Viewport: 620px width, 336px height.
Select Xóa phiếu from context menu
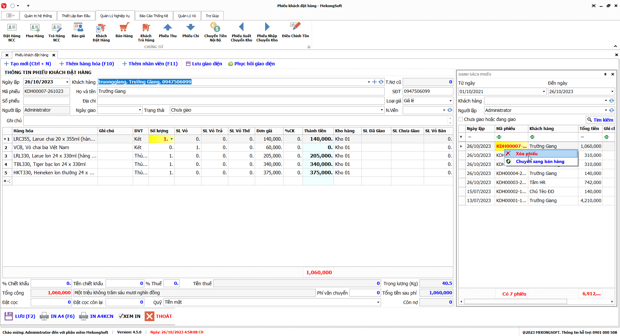tap(526, 154)
